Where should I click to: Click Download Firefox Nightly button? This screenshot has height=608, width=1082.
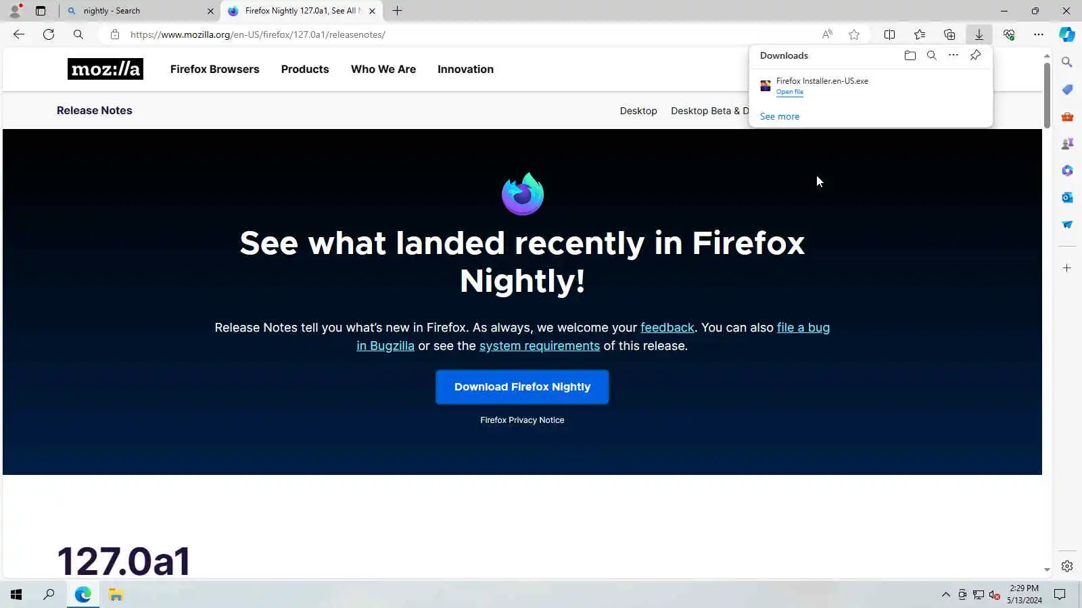(522, 387)
